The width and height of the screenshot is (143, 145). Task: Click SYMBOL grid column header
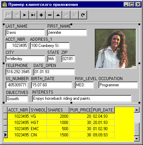tap(38, 110)
